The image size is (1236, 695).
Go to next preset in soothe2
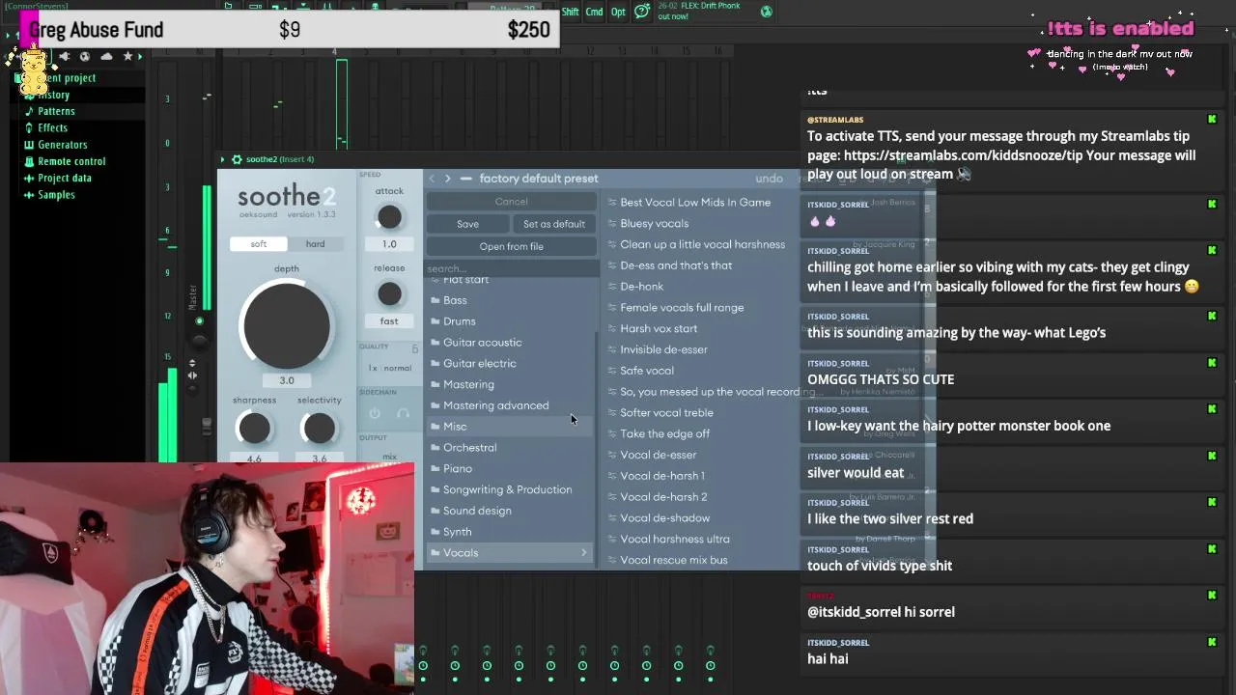tap(447, 179)
